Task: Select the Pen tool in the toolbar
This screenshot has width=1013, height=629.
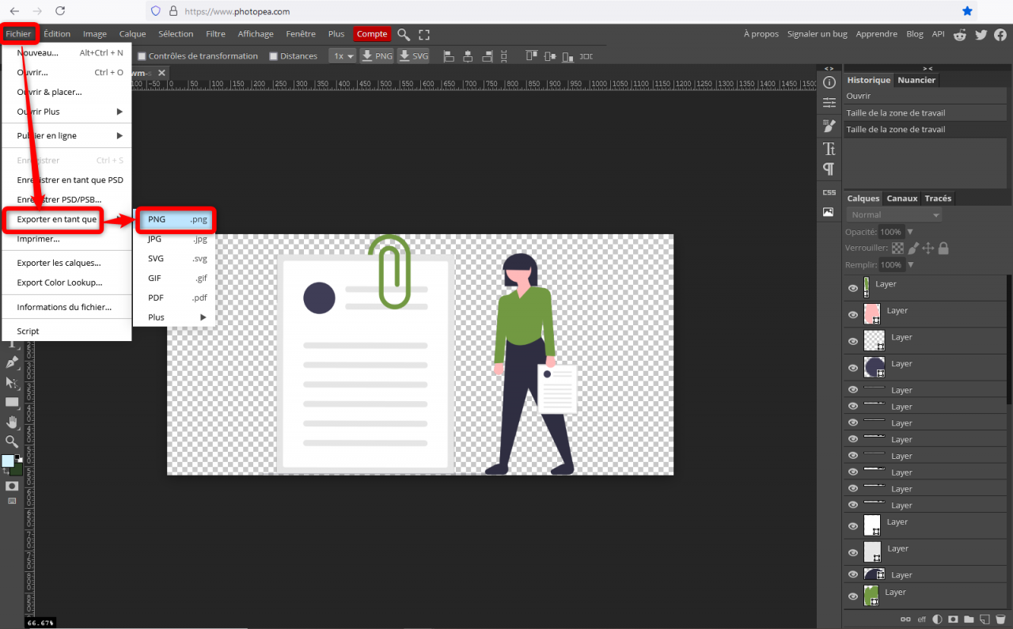Action: pyautogui.click(x=12, y=362)
